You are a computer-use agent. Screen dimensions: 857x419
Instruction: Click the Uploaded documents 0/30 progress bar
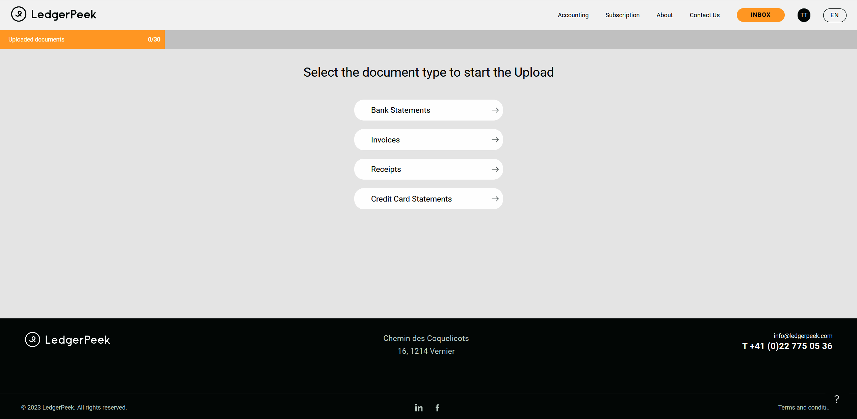click(x=82, y=39)
